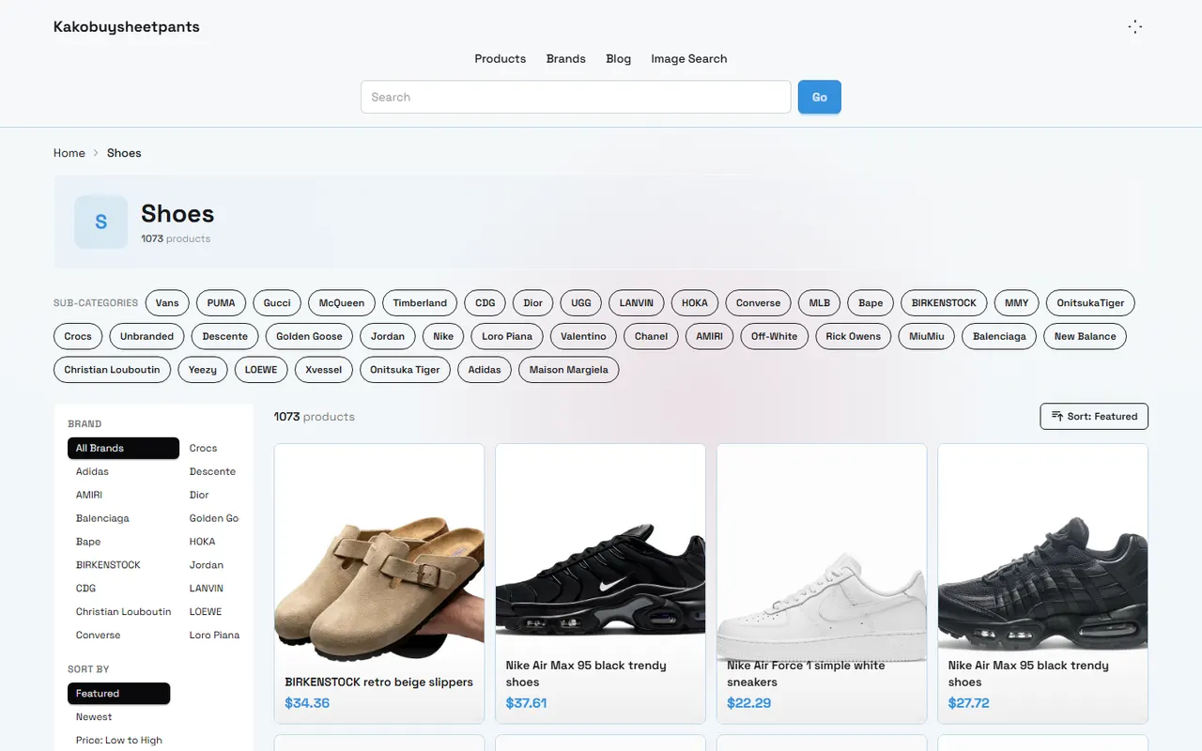Toggle the theme icon in the header
The height and width of the screenshot is (751, 1202).
(x=1134, y=27)
